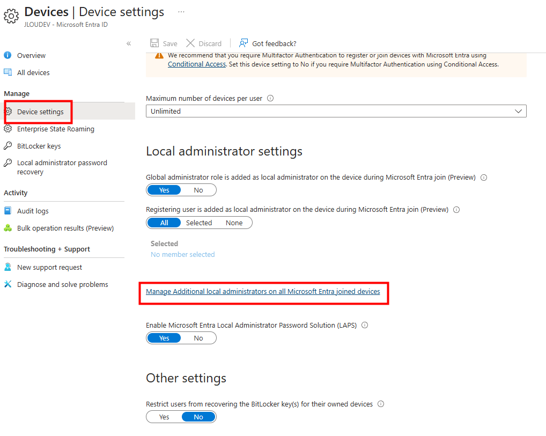Click the Overview info icon in sidebar
The image size is (546, 436).
[x=8, y=55]
